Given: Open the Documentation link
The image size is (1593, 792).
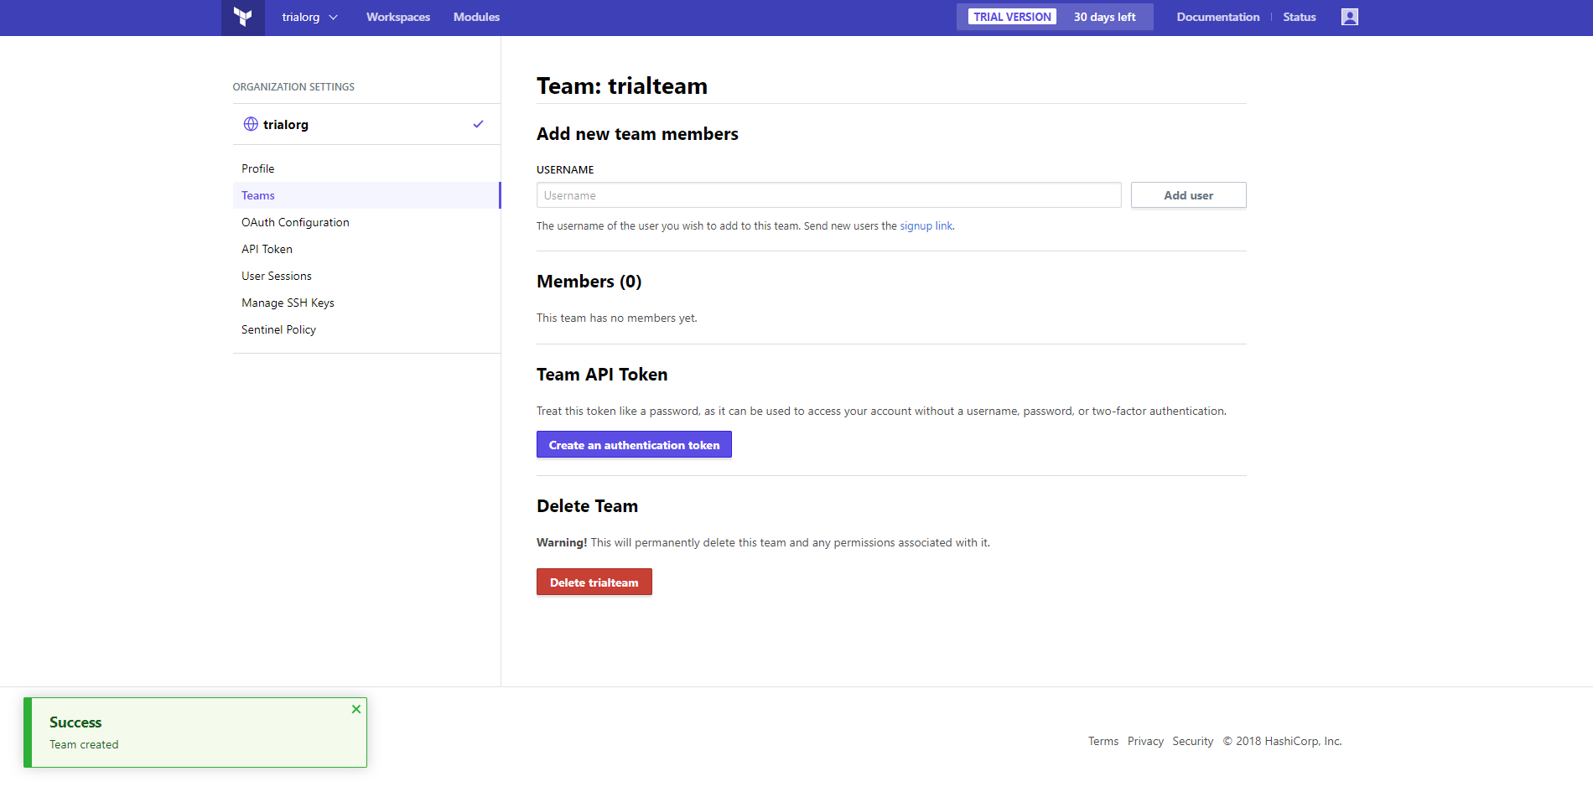Looking at the screenshot, I should click(x=1217, y=17).
